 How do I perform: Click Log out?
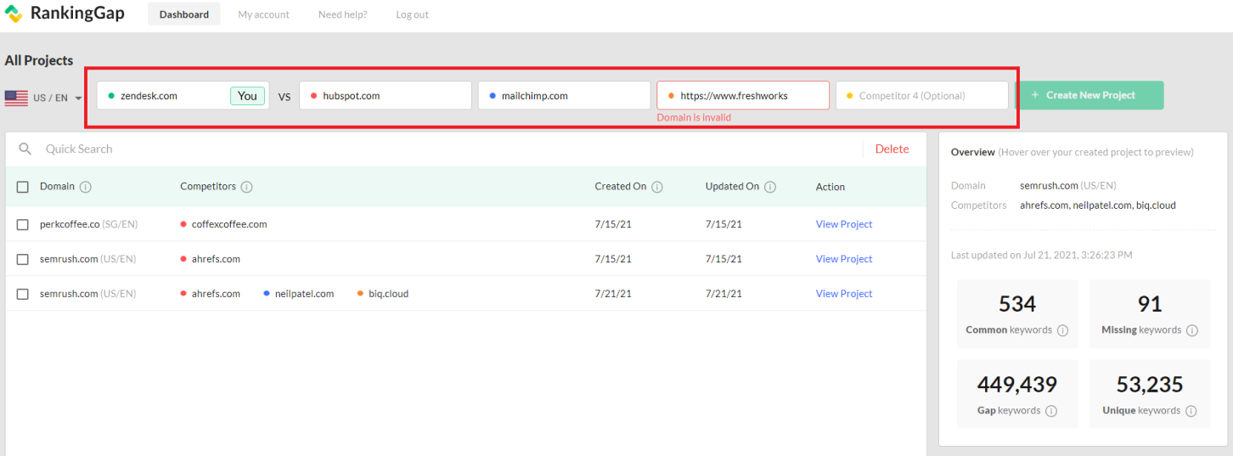pos(412,14)
